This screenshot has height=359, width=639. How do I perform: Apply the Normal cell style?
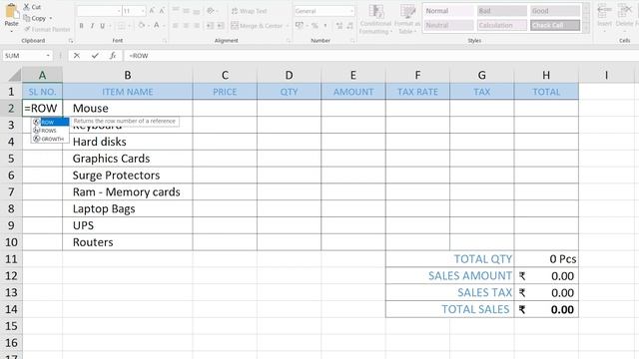pyautogui.click(x=449, y=11)
